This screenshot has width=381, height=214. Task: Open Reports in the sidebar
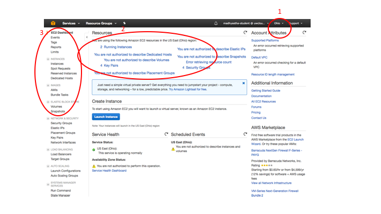coord(56,47)
